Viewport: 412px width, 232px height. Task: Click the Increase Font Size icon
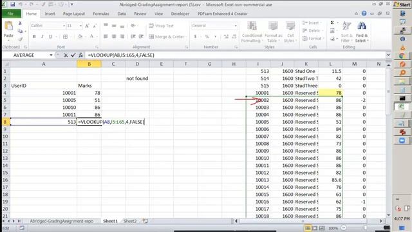tap(88, 26)
